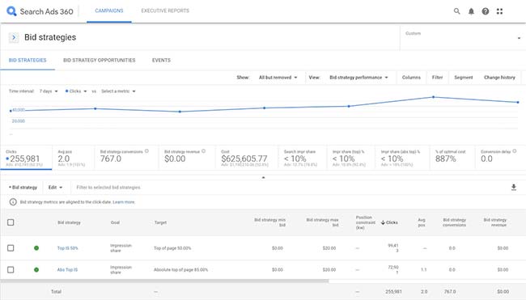
Task: Click the info icon next to Bid strategy conversions
Action: click(146, 151)
